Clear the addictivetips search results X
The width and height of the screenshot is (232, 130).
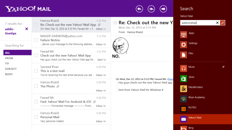click(x=27, y=29)
